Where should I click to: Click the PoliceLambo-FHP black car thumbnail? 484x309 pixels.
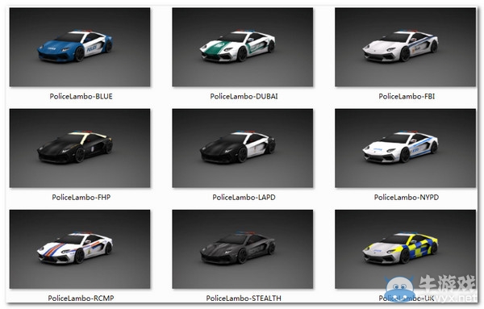80,148
